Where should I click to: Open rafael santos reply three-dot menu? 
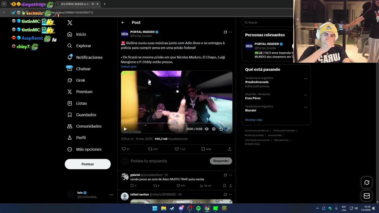pos(231,195)
